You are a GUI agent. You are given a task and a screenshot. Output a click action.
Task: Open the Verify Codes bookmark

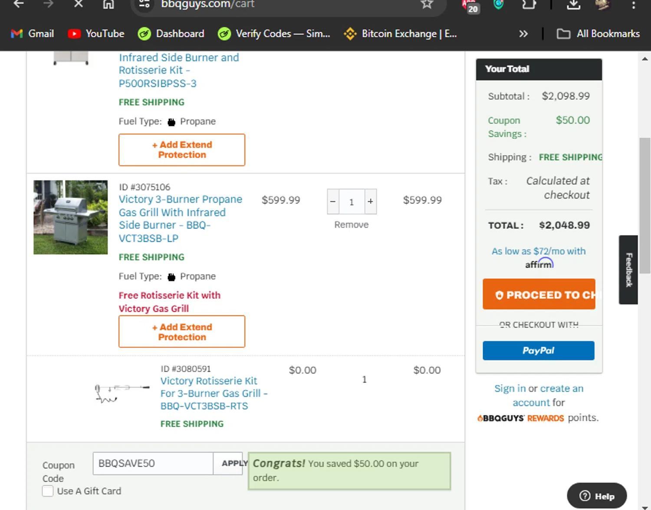[273, 34]
